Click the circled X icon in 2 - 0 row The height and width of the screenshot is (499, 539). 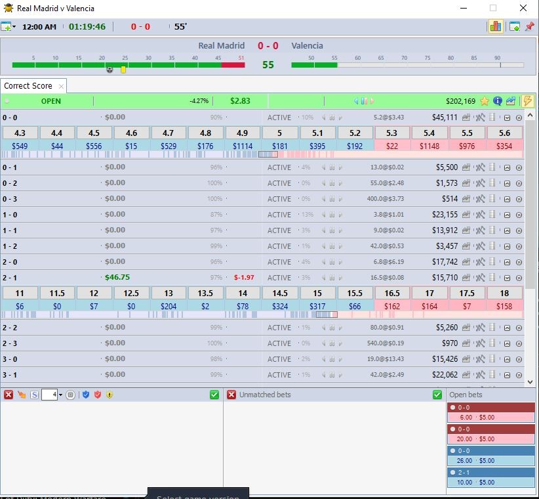click(x=519, y=262)
